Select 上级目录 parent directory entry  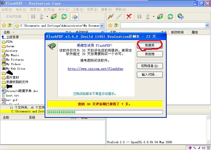pyautogui.click(x=10, y=37)
